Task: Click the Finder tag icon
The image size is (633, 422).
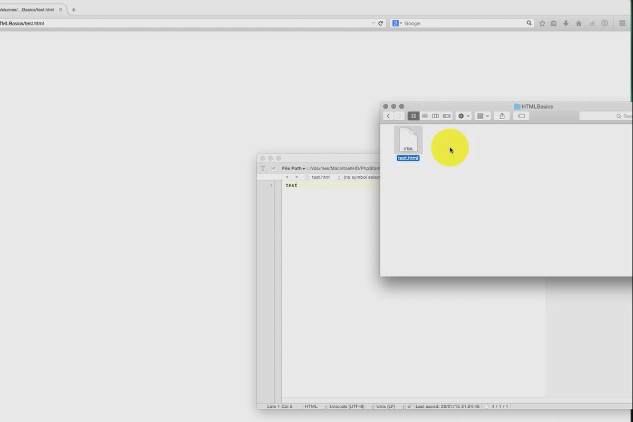Action: (521, 116)
